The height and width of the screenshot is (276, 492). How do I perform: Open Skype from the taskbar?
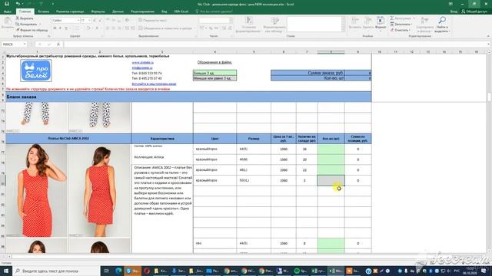point(132,271)
